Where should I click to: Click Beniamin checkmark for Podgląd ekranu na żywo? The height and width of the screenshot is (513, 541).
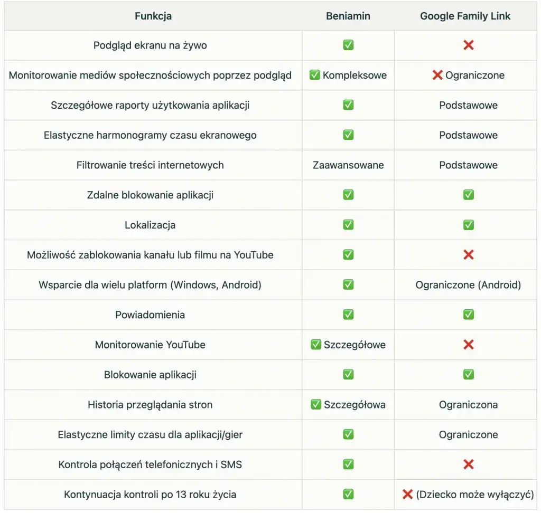point(348,45)
